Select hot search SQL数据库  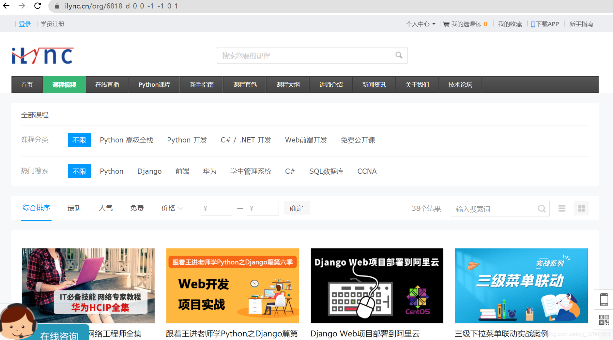(x=326, y=171)
